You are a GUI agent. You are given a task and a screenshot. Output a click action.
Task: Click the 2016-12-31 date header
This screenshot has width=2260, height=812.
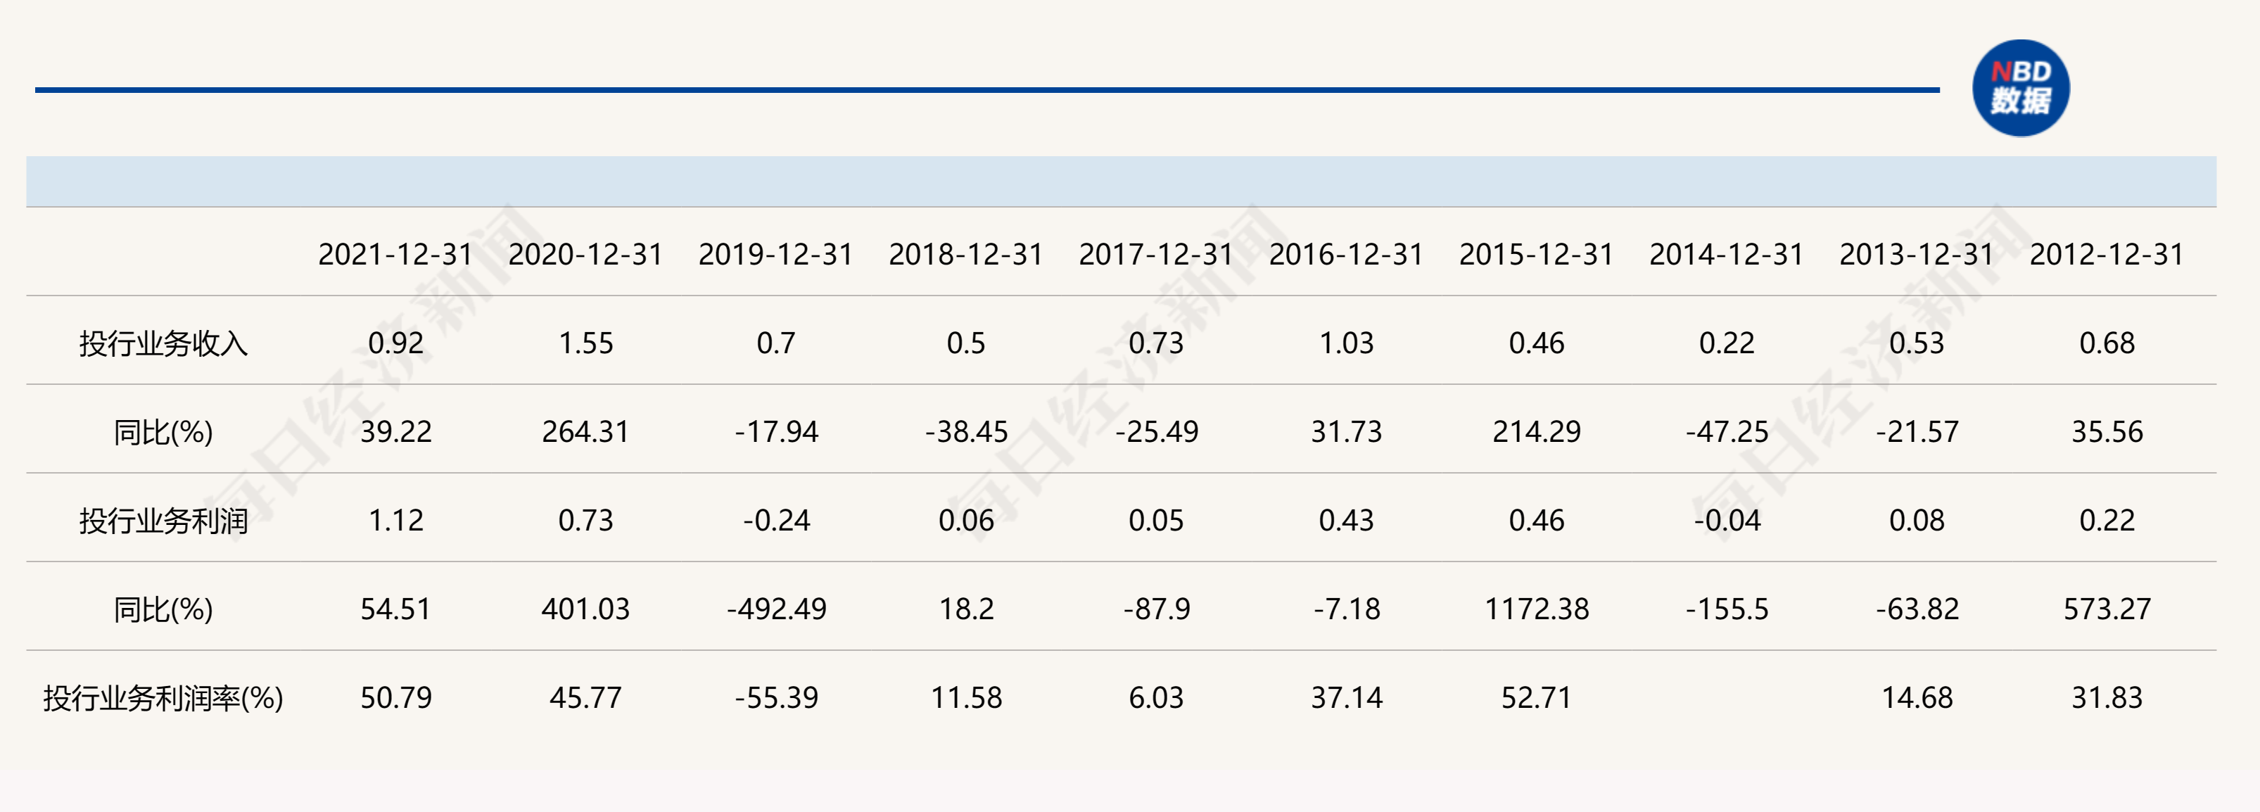[x=1346, y=255]
